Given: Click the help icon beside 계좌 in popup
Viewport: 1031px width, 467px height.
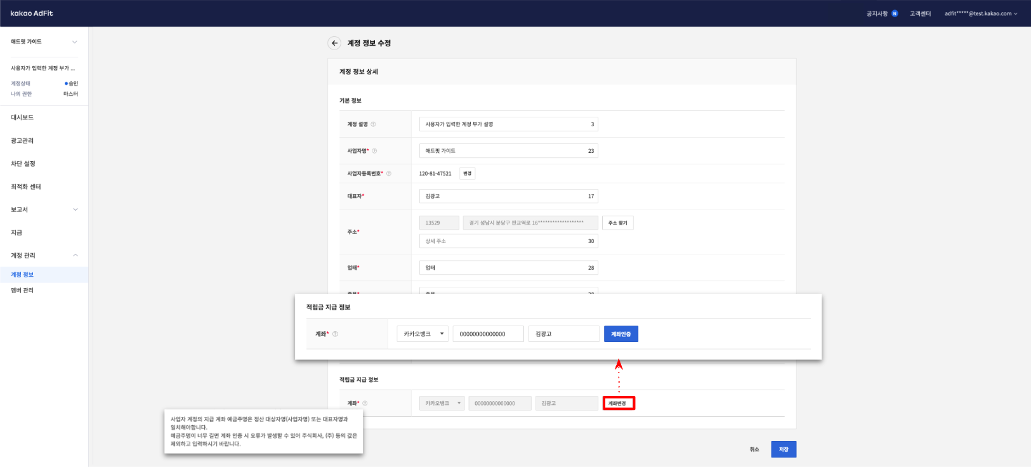Looking at the screenshot, I should click(336, 334).
